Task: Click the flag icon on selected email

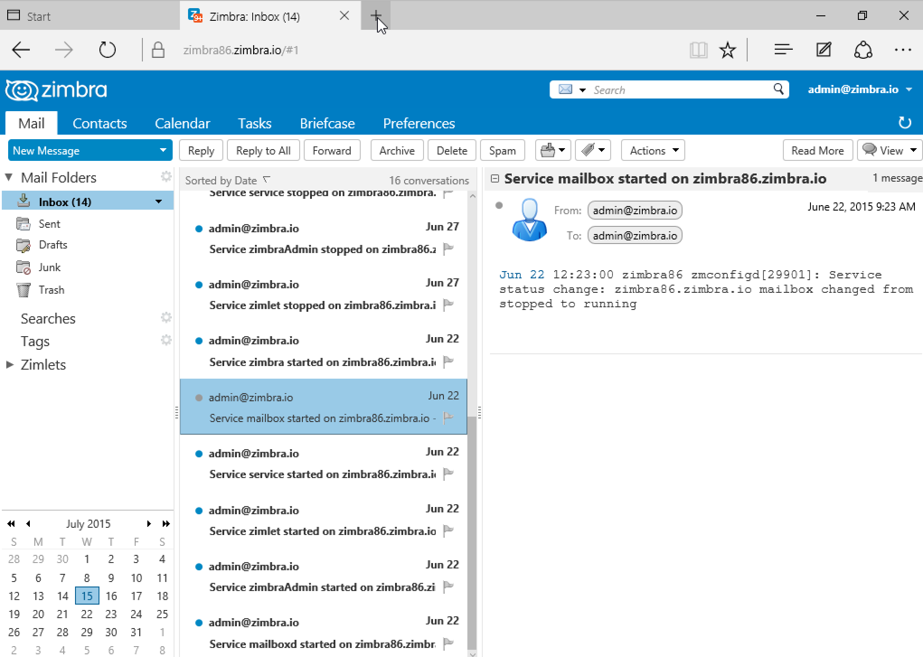Action: click(449, 418)
